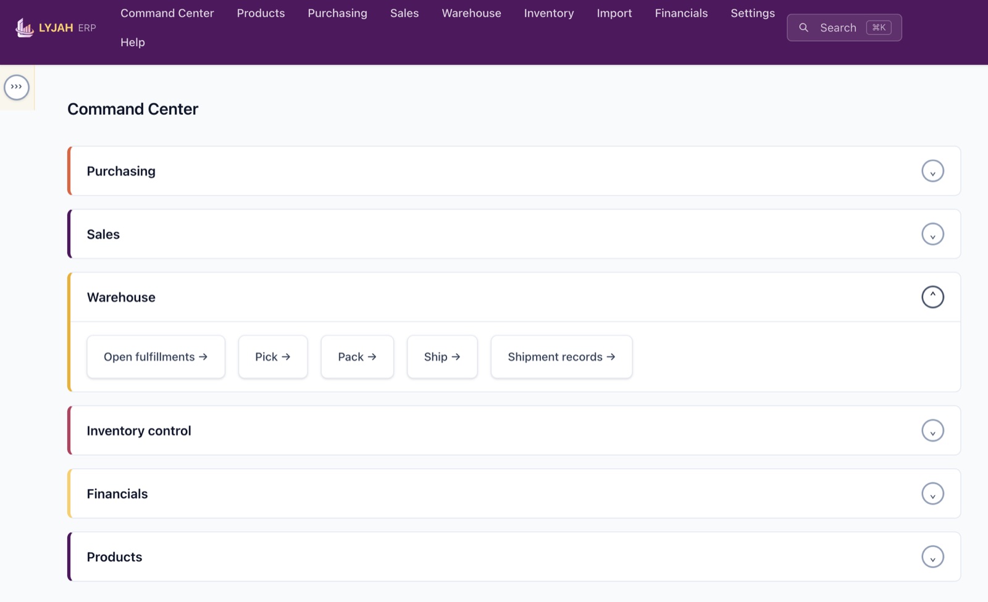Screen dimensions: 988x602
Task: Click the ⌘K shortcut badge
Action: 879,28
